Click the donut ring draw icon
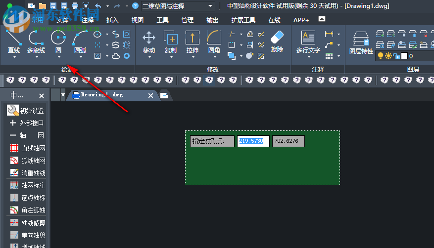The height and width of the screenshot is (248, 434). (x=127, y=56)
